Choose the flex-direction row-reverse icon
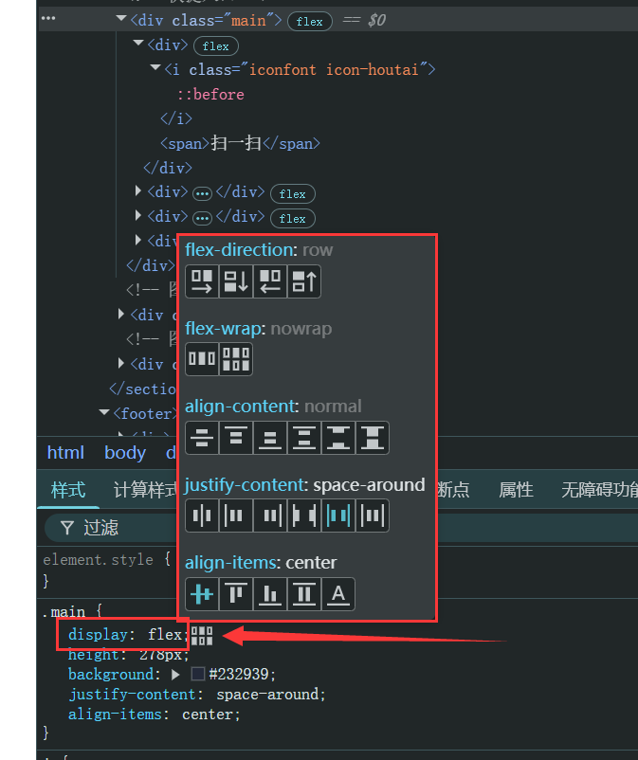This screenshot has height=760, width=638. (x=270, y=281)
